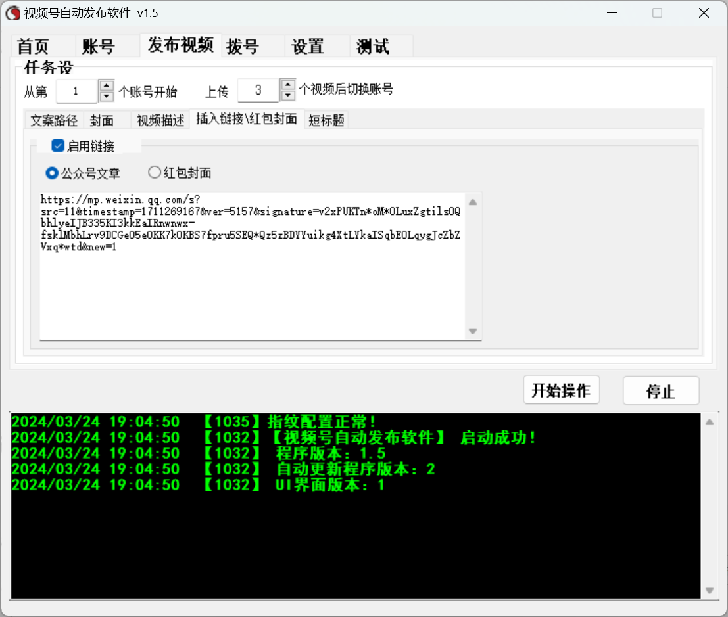The width and height of the screenshot is (728, 617).
Task: Decrease videos-per-account upload count
Action: click(287, 96)
